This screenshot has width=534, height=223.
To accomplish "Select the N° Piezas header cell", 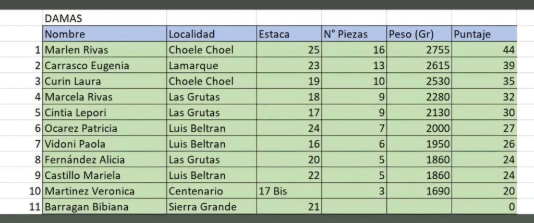I will coord(354,34).
